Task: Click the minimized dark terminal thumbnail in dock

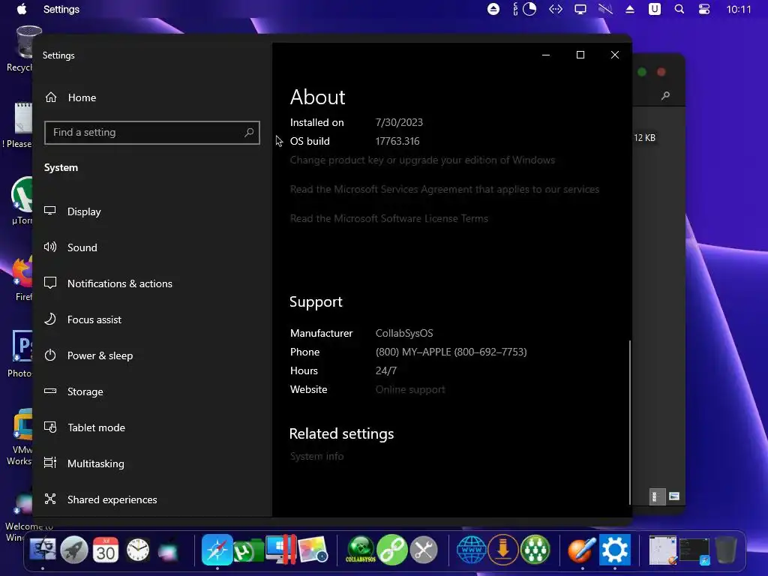Action: point(694,551)
